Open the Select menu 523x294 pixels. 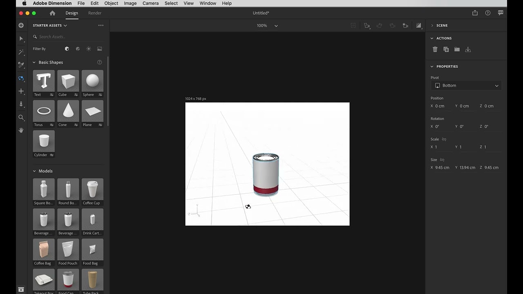171,3
